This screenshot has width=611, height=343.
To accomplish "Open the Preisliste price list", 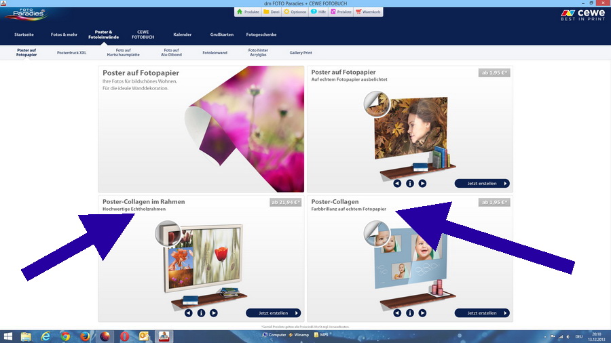I will [x=341, y=12].
